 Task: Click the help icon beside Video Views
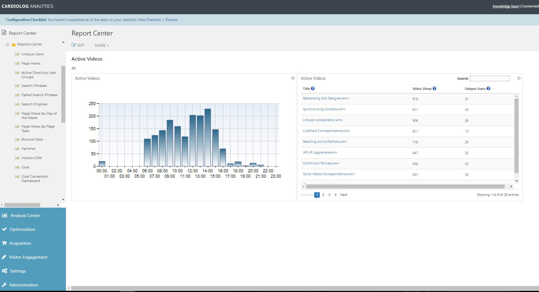[x=434, y=88]
